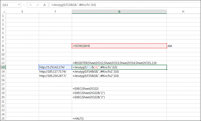Select row 18 header

tap(3, 89)
